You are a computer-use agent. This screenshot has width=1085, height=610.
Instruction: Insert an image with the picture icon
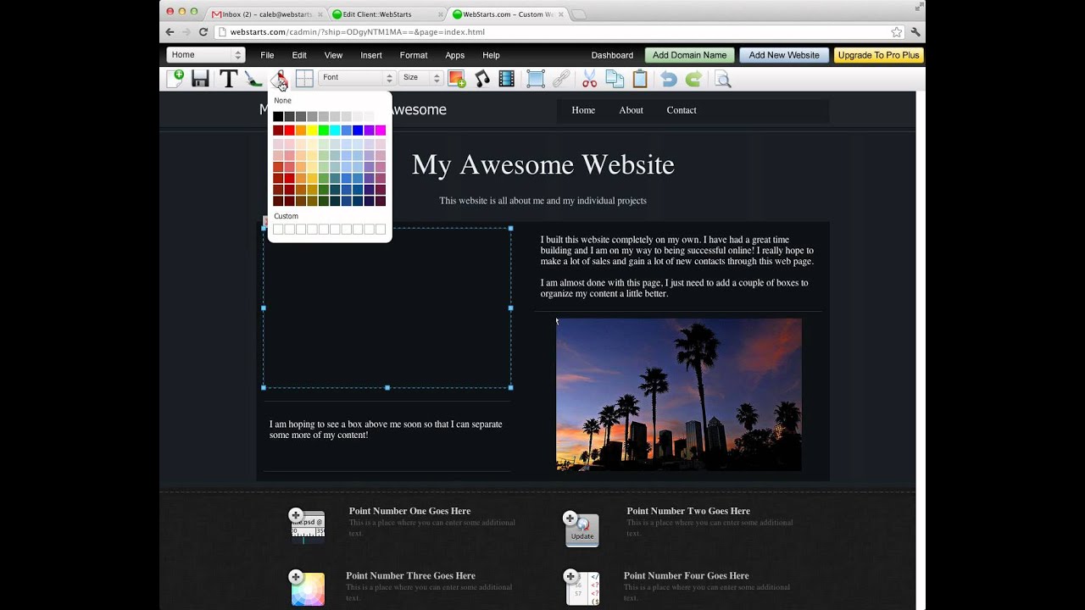click(x=457, y=79)
